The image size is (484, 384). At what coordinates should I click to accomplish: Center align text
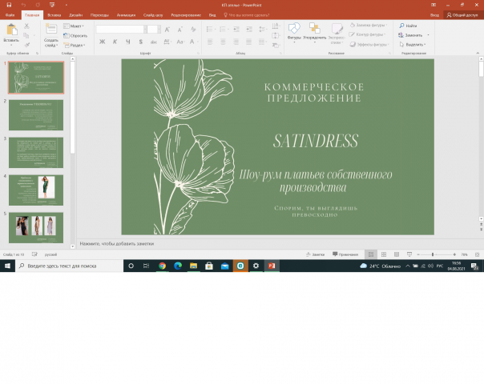(223, 42)
